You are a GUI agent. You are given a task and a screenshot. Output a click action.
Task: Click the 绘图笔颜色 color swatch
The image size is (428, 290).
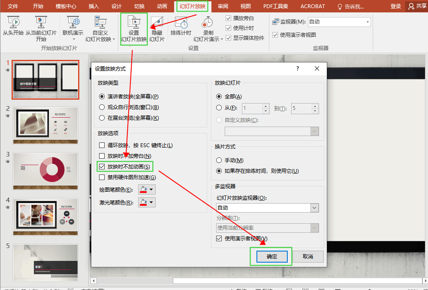point(143,189)
